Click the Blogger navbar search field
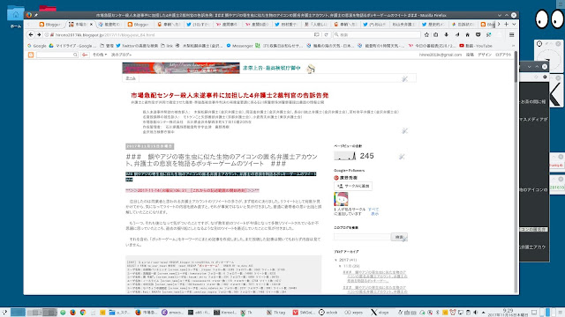The height and width of the screenshot is (317, 565). point(57,55)
